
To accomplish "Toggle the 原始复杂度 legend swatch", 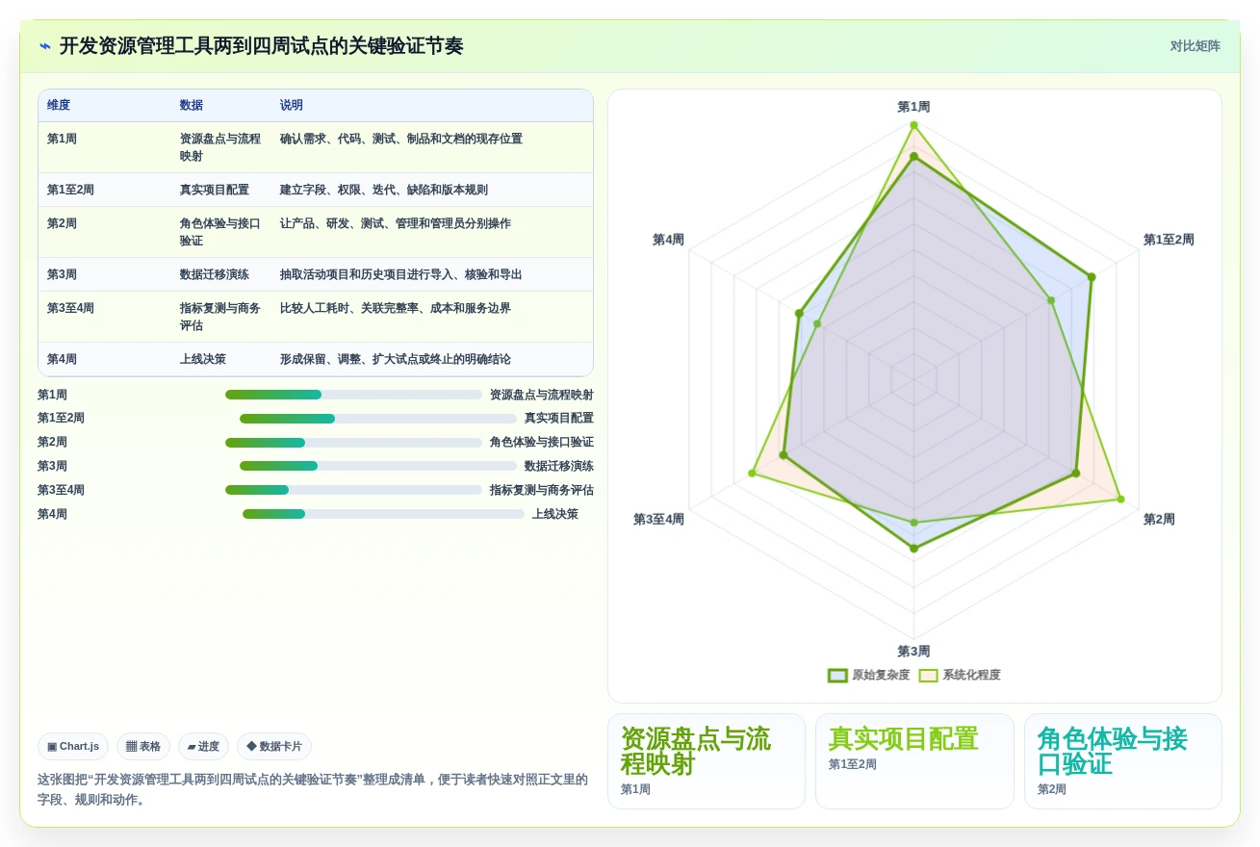I will point(837,676).
